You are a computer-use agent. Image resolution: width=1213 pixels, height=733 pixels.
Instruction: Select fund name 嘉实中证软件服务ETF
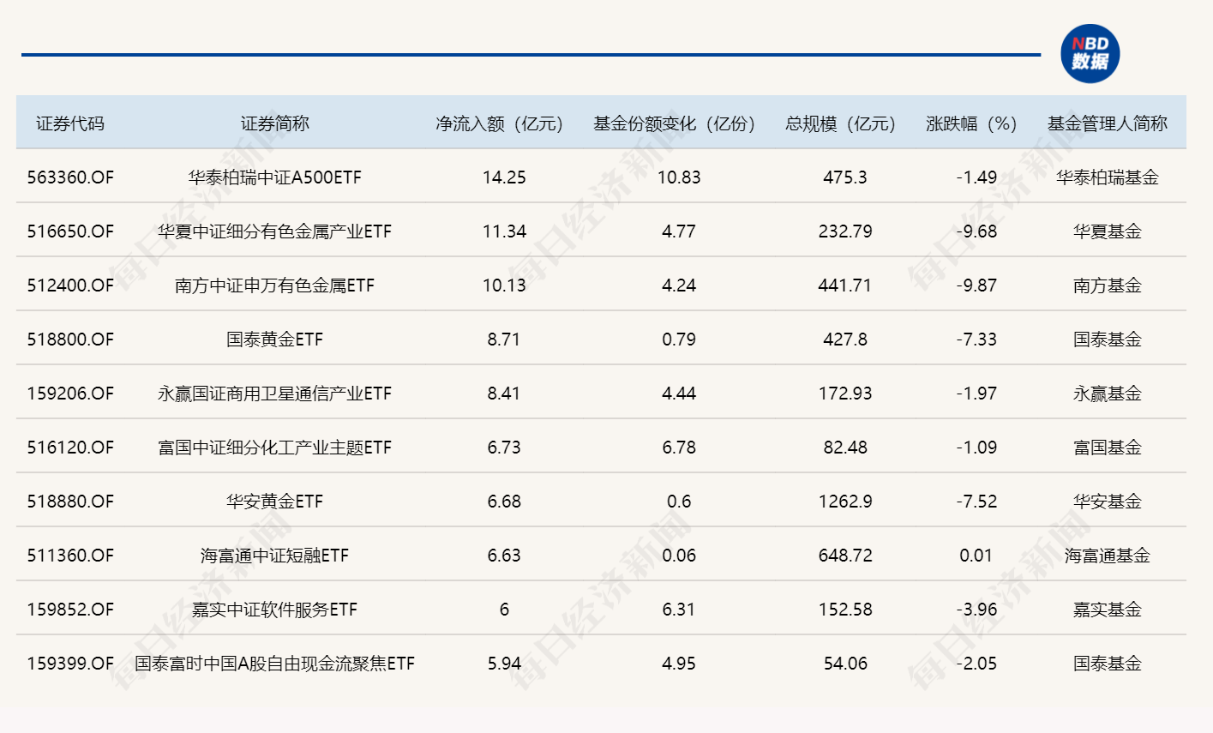pyautogui.click(x=274, y=610)
